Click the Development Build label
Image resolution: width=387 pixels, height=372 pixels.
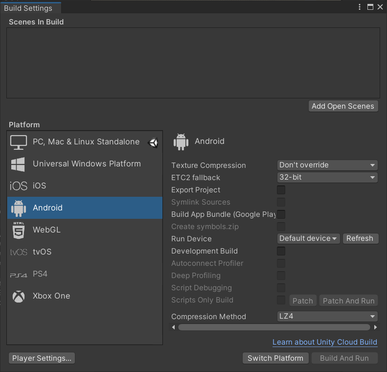(205, 251)
